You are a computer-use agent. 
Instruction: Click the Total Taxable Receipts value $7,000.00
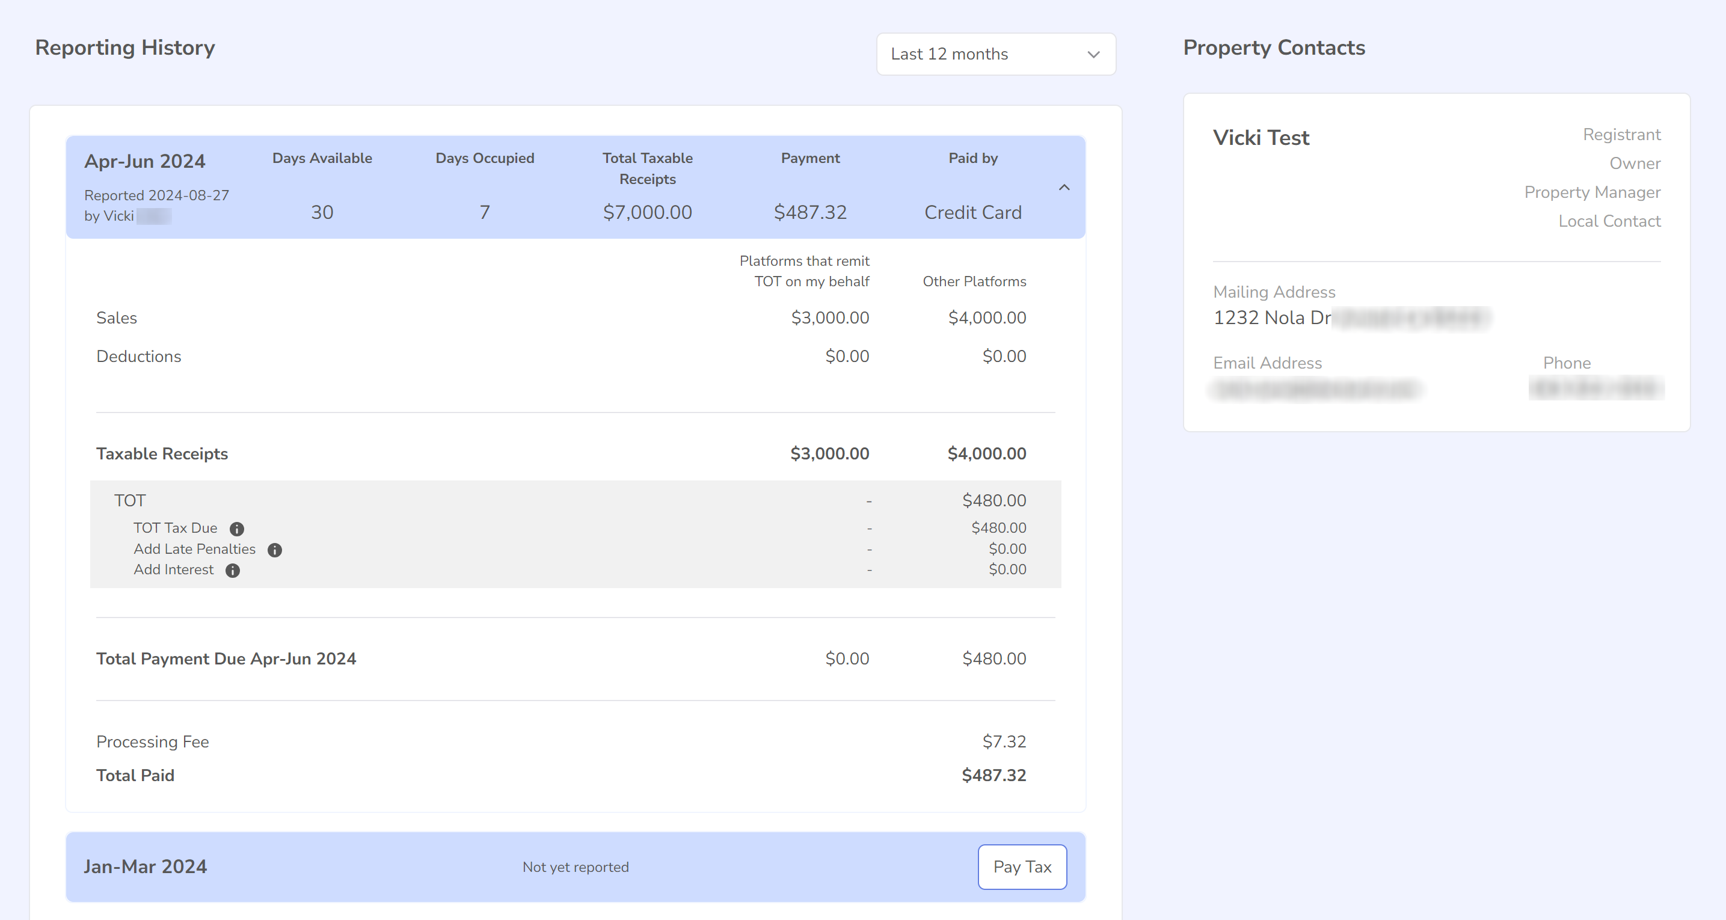(647, 212)
